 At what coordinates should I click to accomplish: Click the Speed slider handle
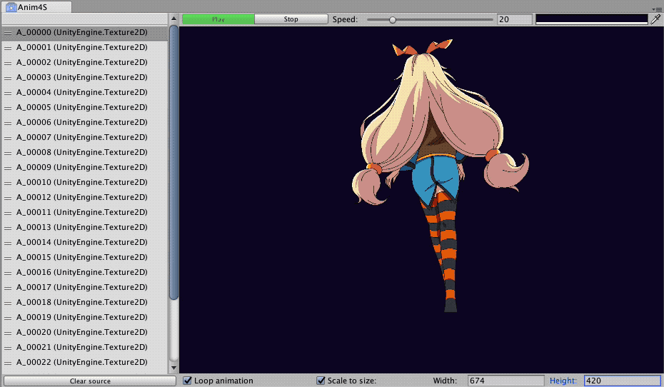point(393,19)
